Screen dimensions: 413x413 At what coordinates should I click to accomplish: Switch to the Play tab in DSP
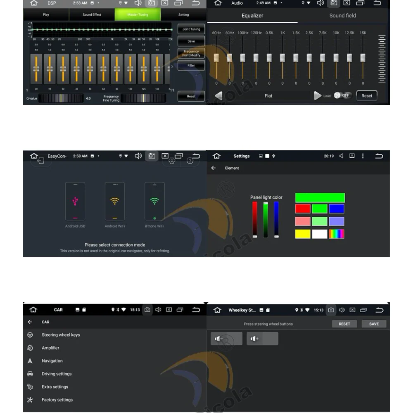tap(46, 15)
